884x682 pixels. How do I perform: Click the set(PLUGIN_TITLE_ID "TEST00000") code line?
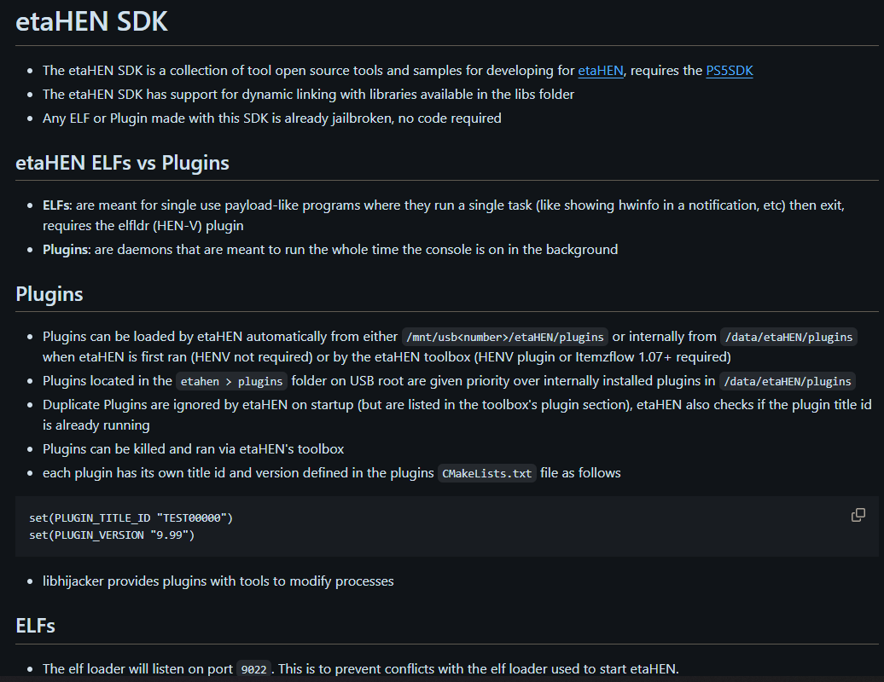131,517
